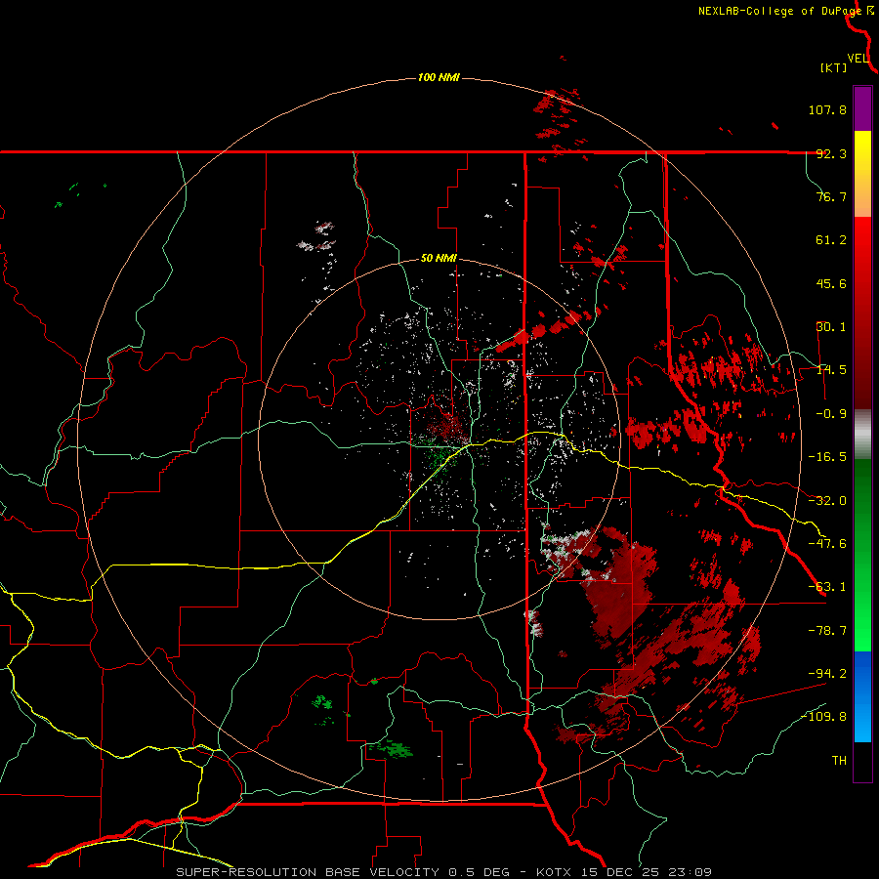The image size is (879, 879).
Task: Select the 76.7 scale value
Action: tap(831, 196)
